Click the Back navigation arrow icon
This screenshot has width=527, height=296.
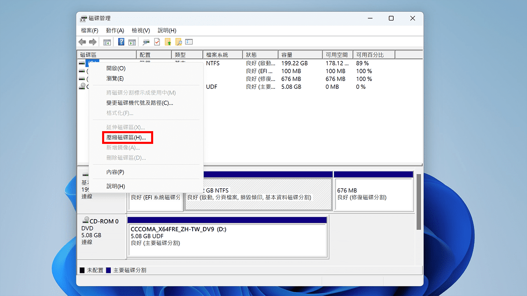pyautogui.click(x=82, y=42)
